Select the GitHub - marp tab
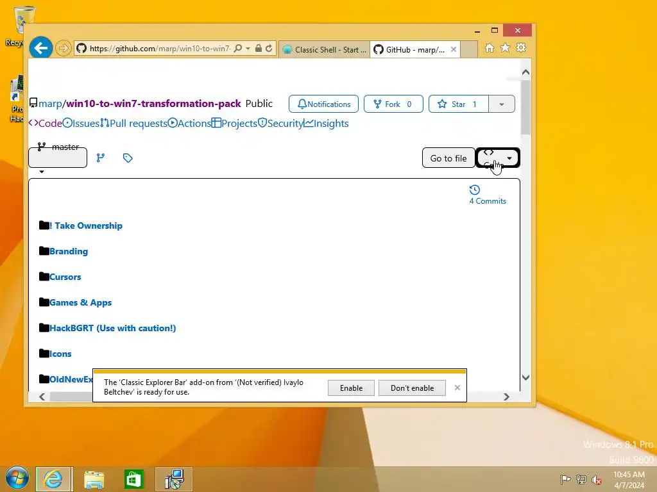 click(x=410, y=50)
